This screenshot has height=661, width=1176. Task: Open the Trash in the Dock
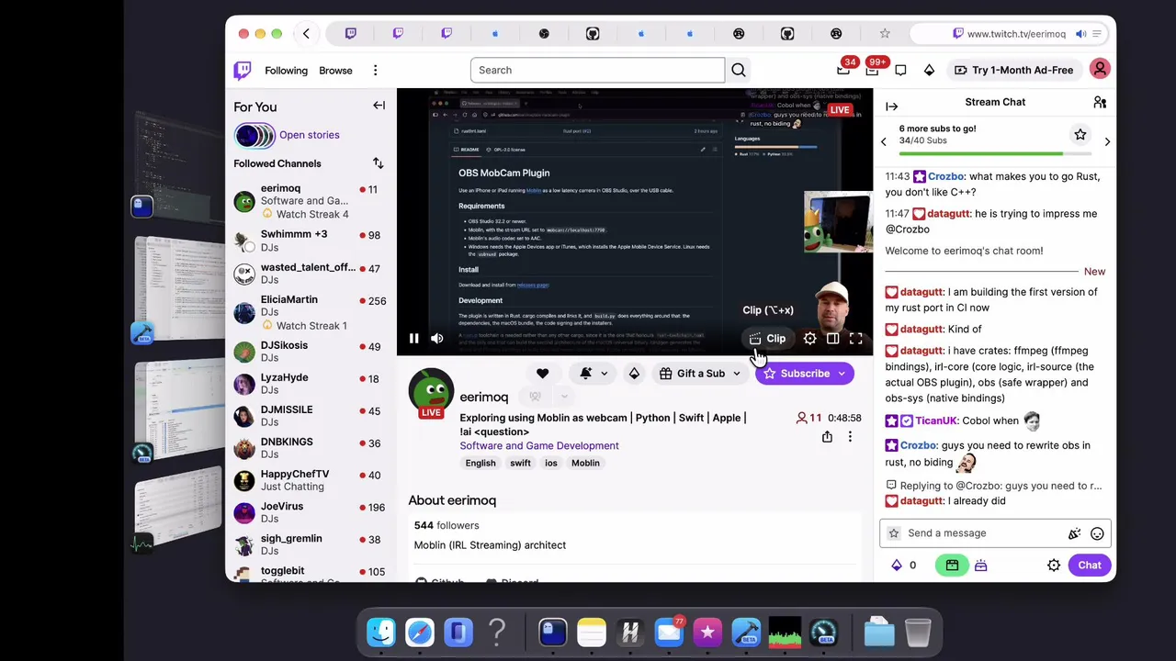pos(918,633)
